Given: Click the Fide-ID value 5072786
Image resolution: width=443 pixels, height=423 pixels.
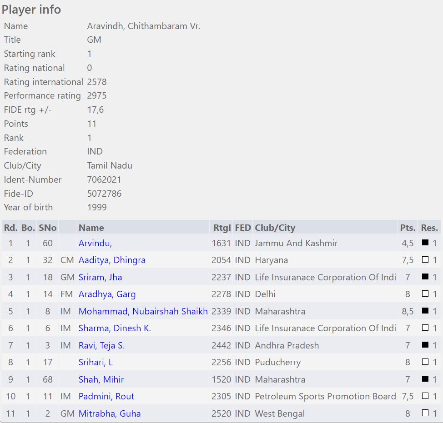Looking at the screenshot, I should (x=104, y=194).
